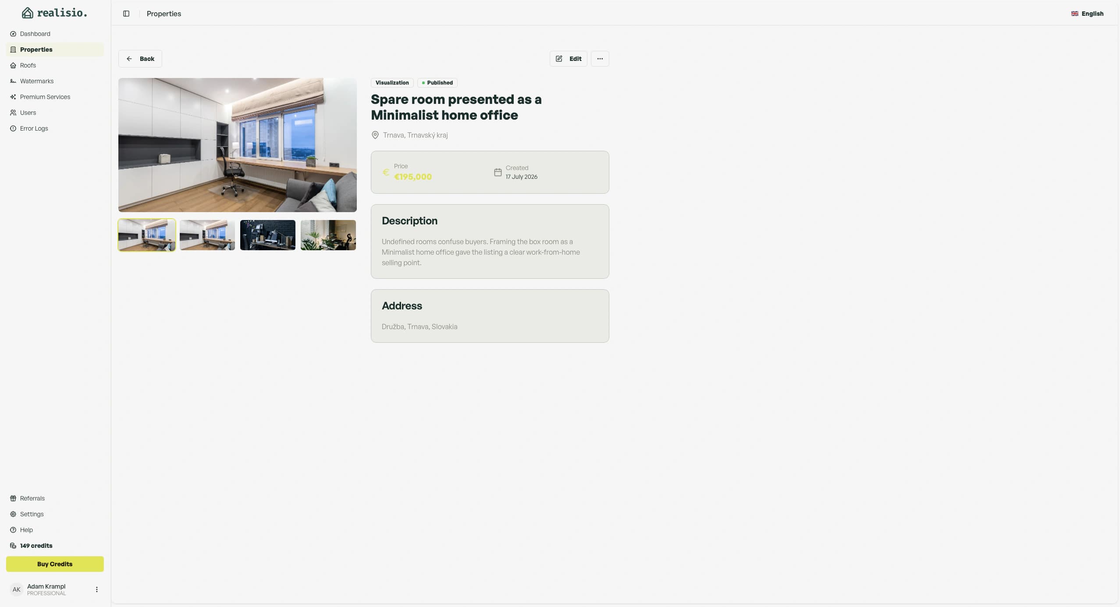Click the Settings gear icon

tap(13, 514)
